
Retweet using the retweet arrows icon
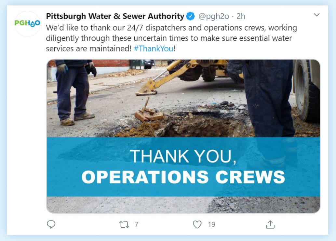pyautogui.click(x=124, y=224)
